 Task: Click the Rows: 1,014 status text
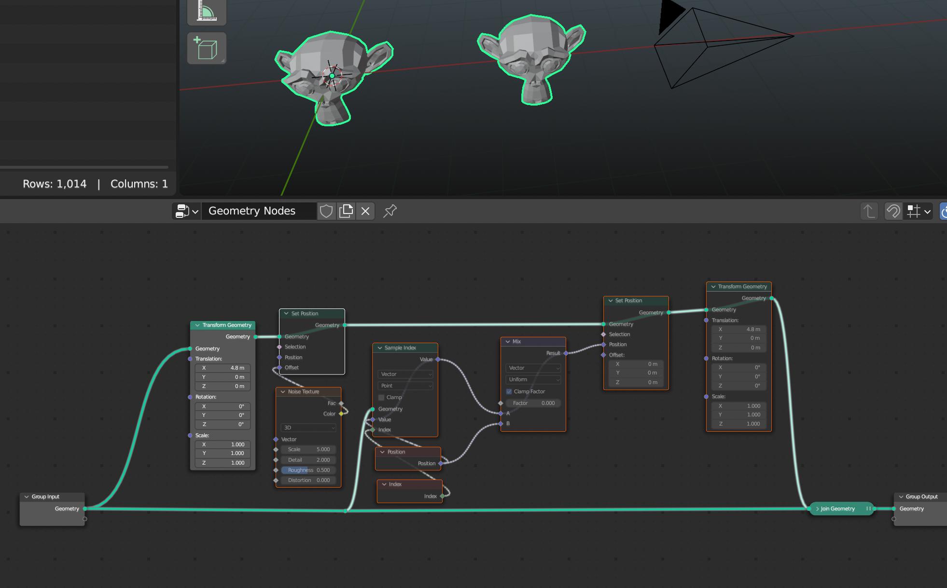(x=55, y=184)
